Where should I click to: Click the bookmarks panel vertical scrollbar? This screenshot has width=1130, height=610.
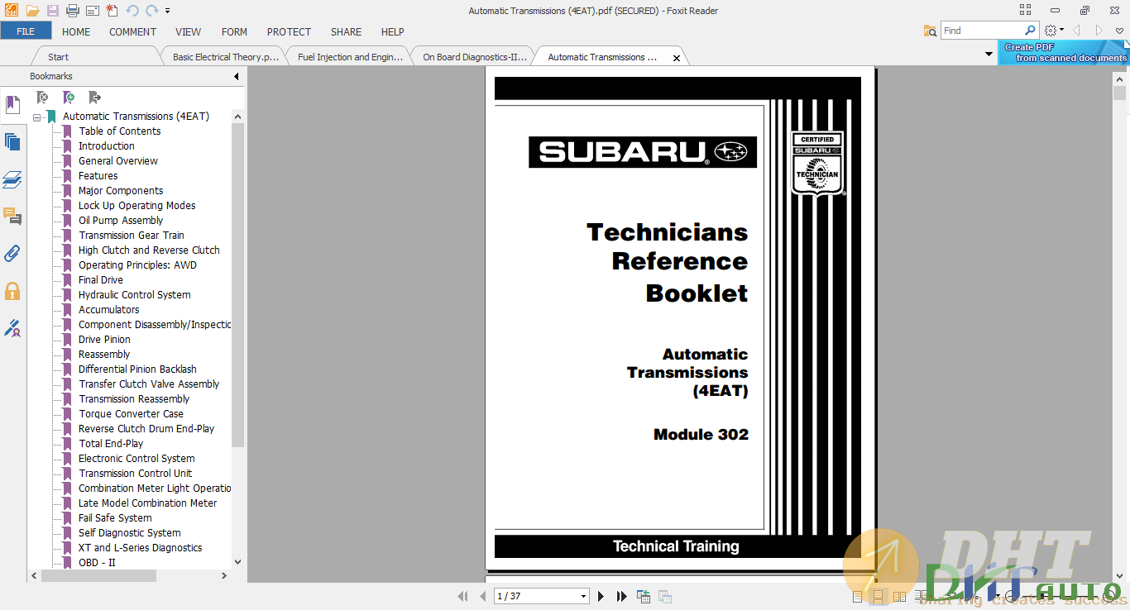pyautogui.click(x=238, y=285)
